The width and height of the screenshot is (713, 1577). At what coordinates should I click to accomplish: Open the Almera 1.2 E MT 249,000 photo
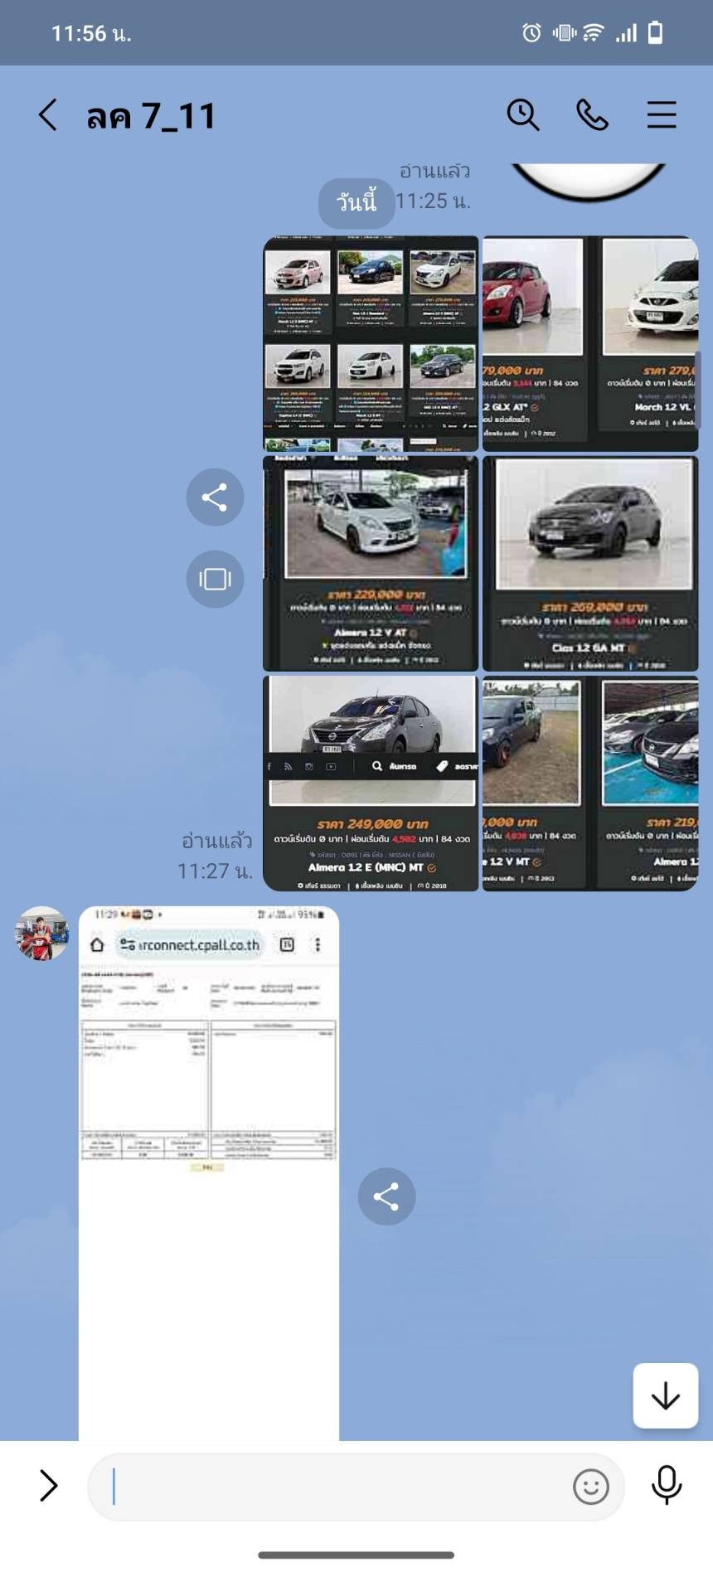click(x=371, y=784)
